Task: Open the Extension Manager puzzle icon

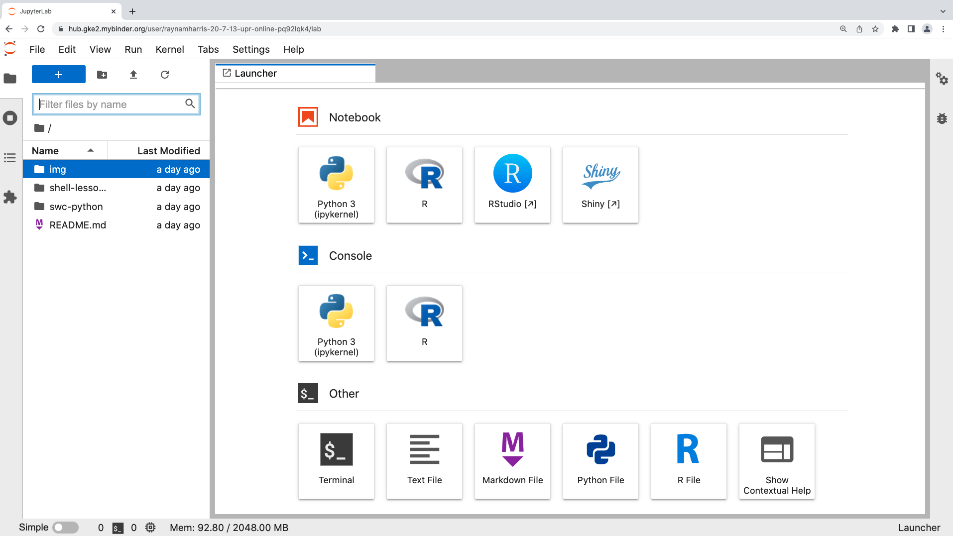Action: click(10, 197)
